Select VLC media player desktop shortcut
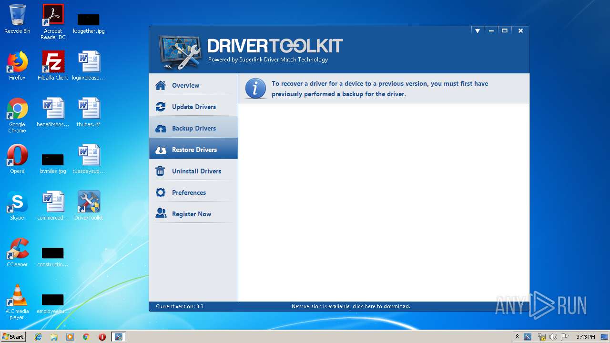Screen dimensions: 610x343 [17, 302]
